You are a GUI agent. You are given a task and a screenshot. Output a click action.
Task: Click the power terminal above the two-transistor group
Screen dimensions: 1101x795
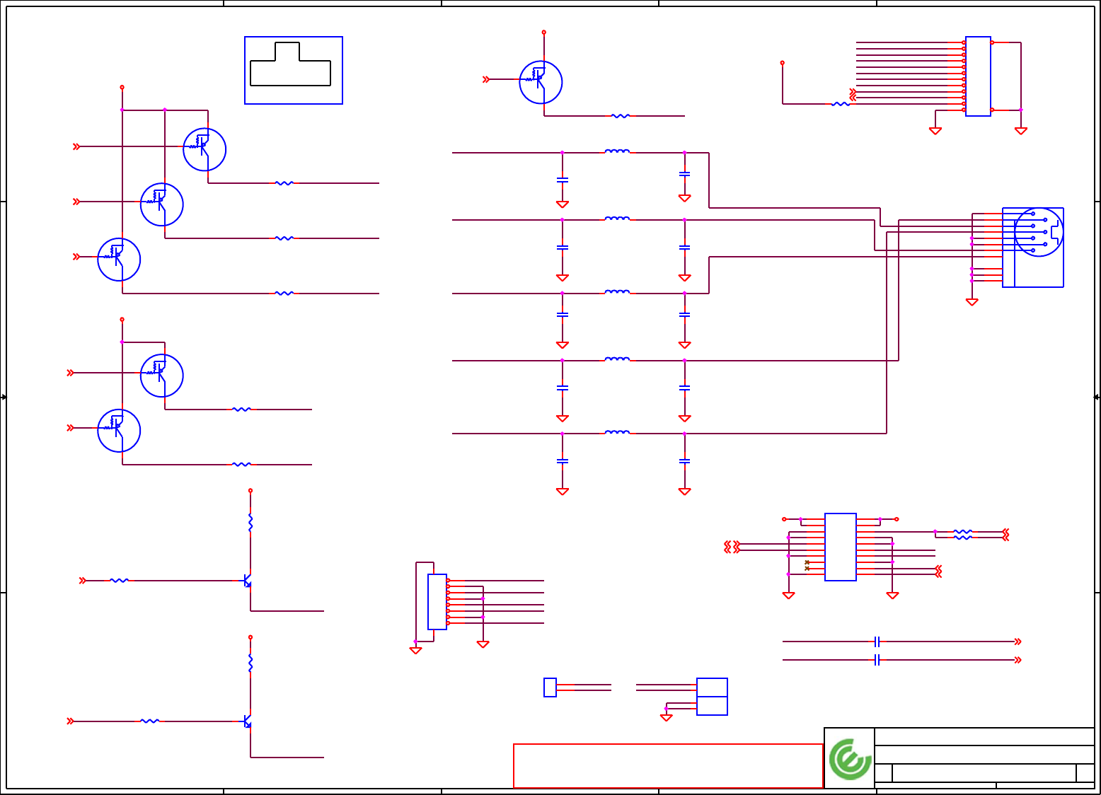(122, 319)
